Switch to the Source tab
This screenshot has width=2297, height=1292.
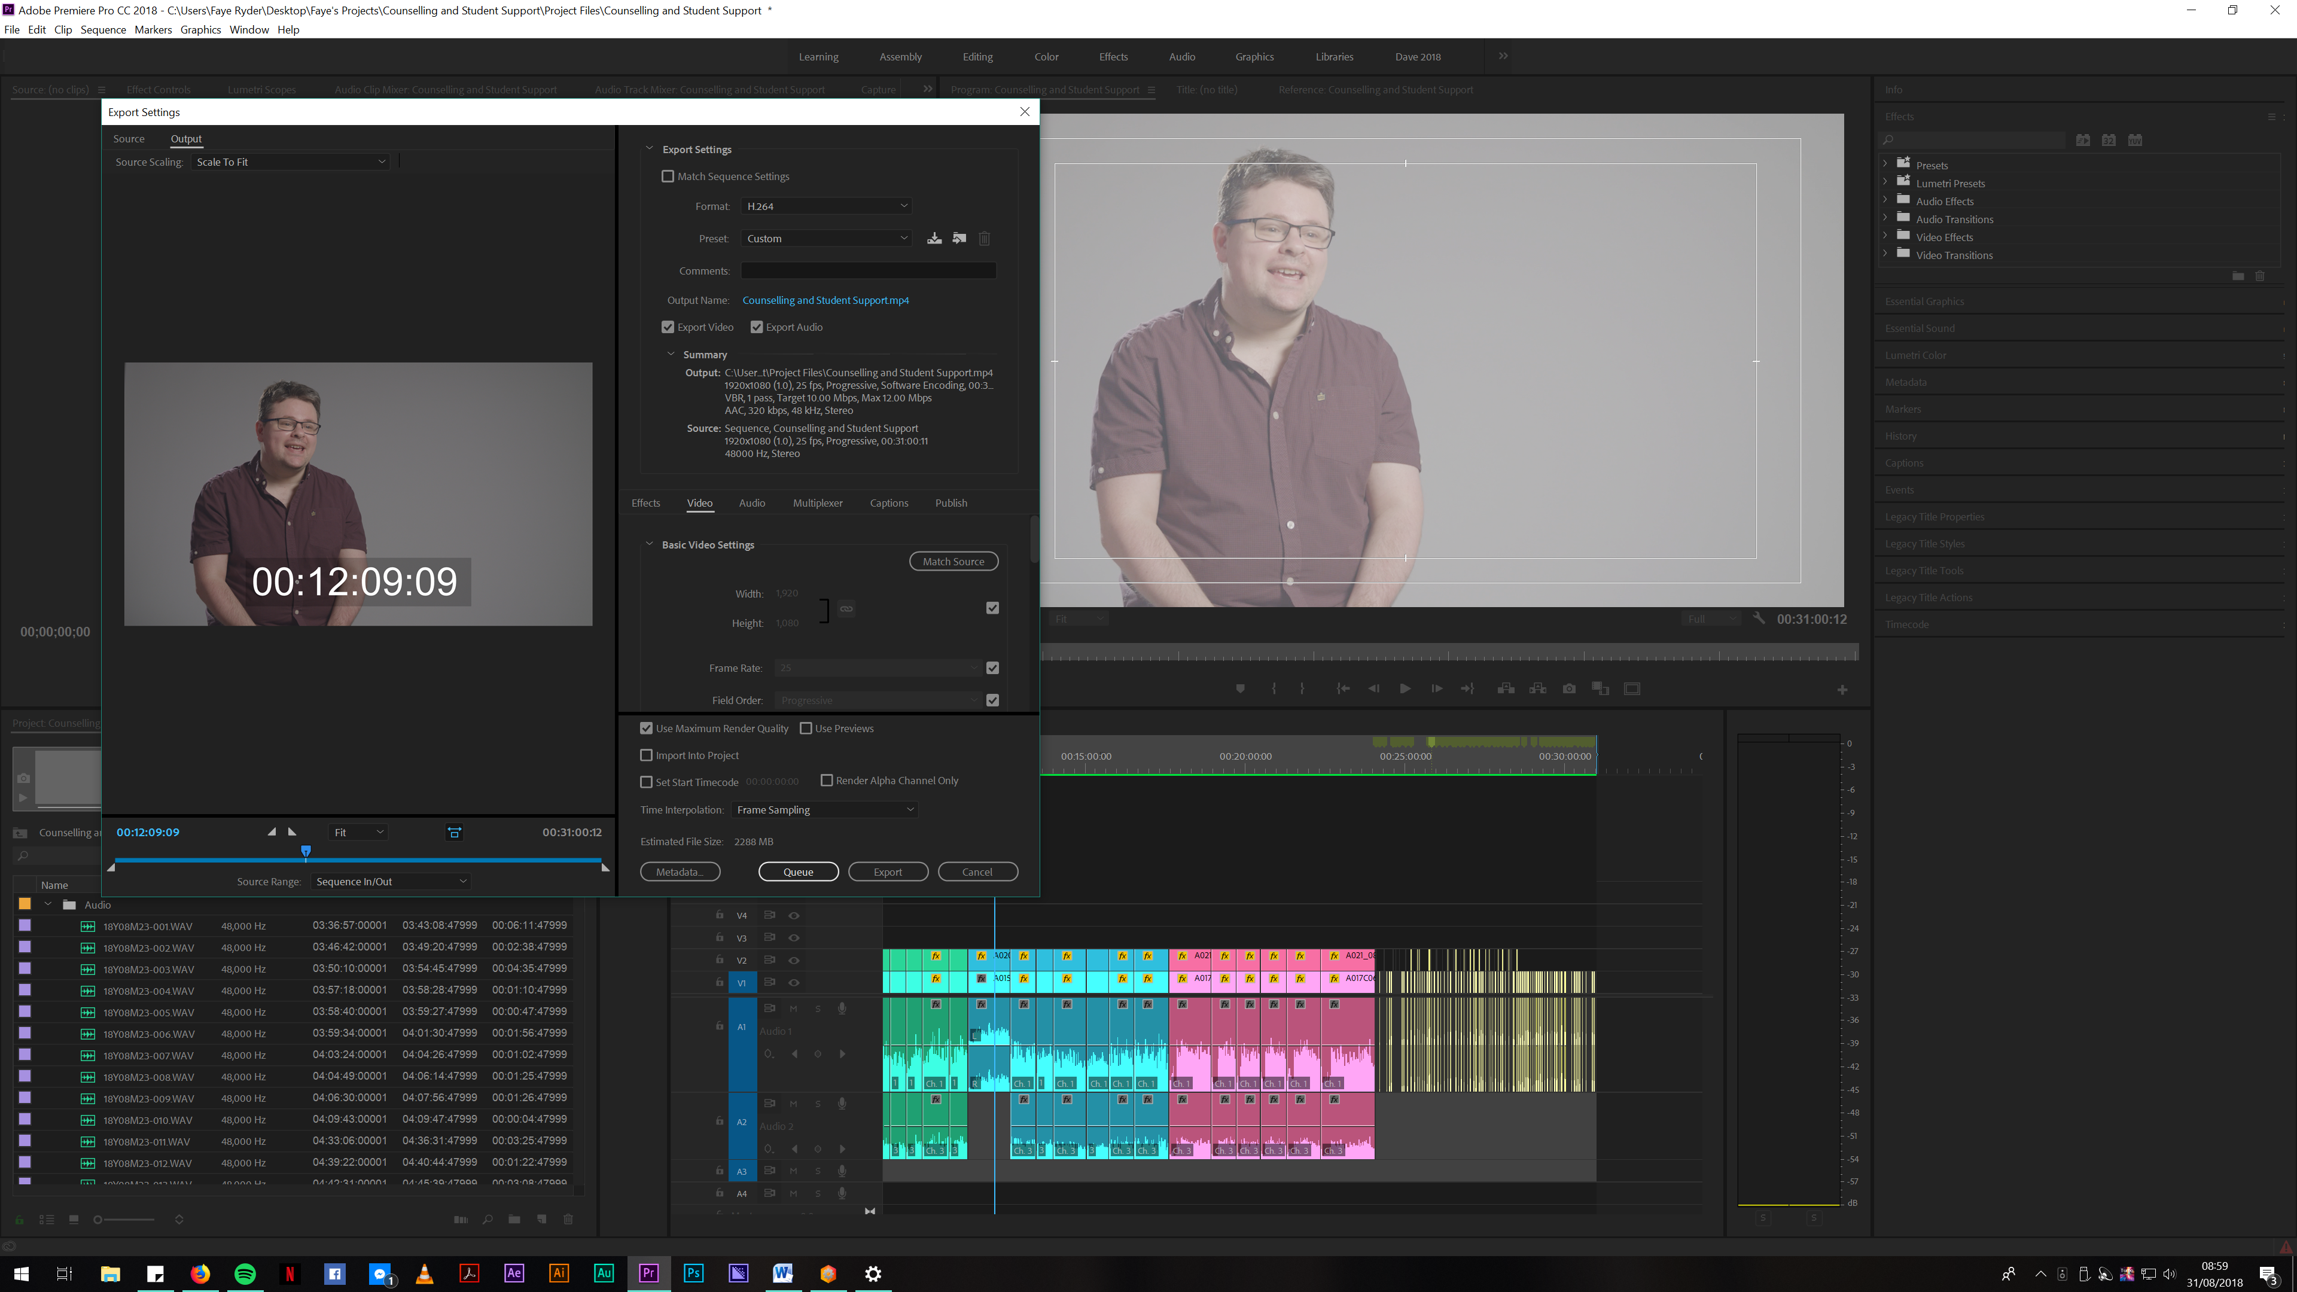coord(129,139)
